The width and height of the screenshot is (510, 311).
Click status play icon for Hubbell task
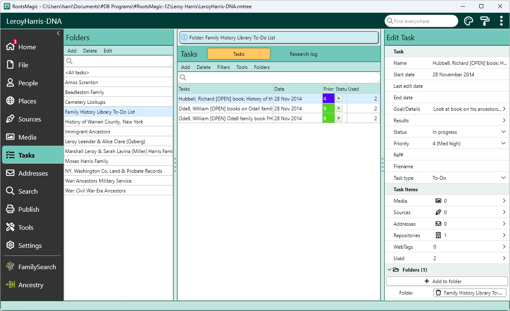[339, 98]
